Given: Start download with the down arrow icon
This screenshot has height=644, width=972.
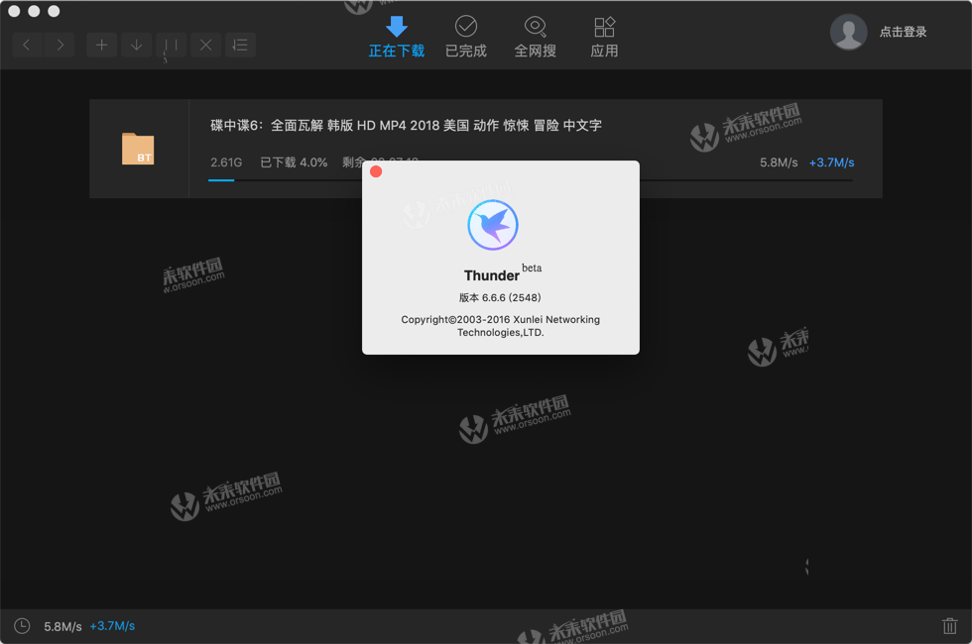Looking at the screenshot, I should [137, 45].
